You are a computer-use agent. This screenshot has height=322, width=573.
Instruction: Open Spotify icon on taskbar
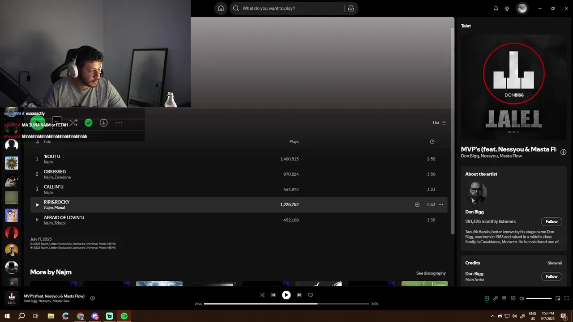click(124, 316)
